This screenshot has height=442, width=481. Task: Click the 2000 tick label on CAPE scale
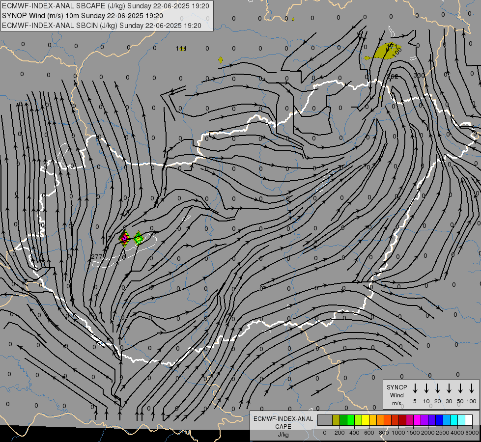(x=428, y=433)
